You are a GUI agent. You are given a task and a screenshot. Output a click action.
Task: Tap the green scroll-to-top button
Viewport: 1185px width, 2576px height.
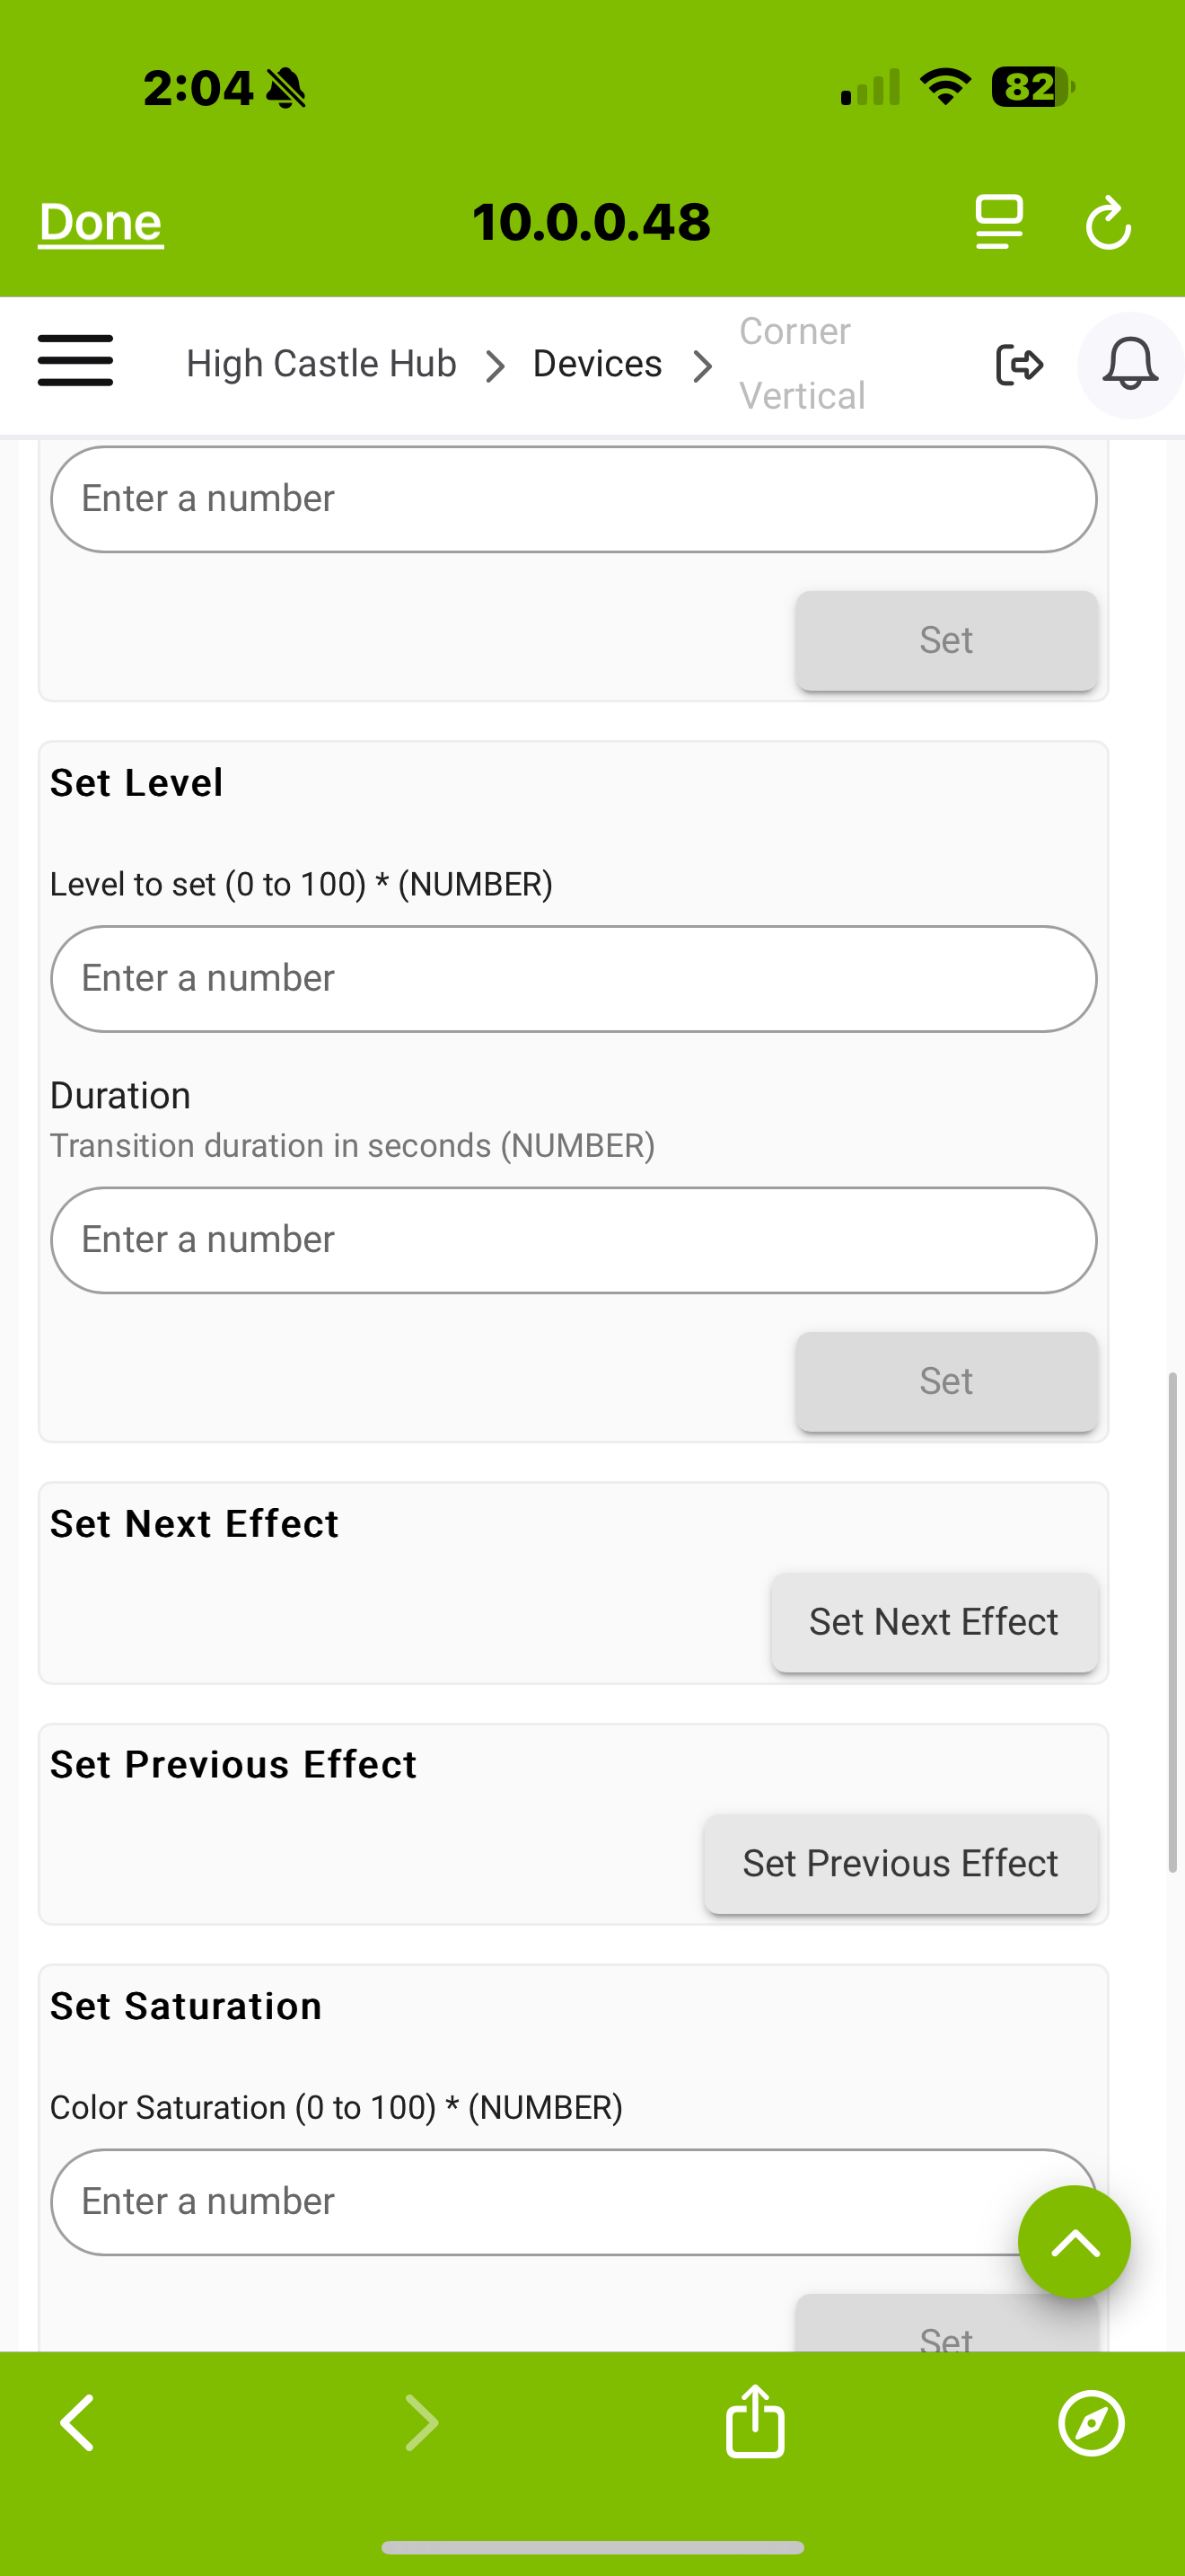click(1074, 2240)
